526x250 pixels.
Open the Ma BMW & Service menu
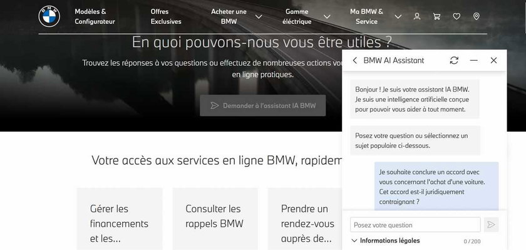(366, 16)
